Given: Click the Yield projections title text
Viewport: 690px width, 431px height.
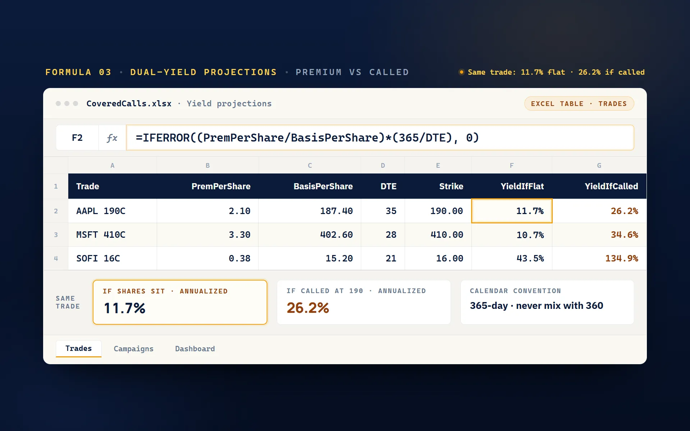Looking at the screenshot, I should point(229,103).
